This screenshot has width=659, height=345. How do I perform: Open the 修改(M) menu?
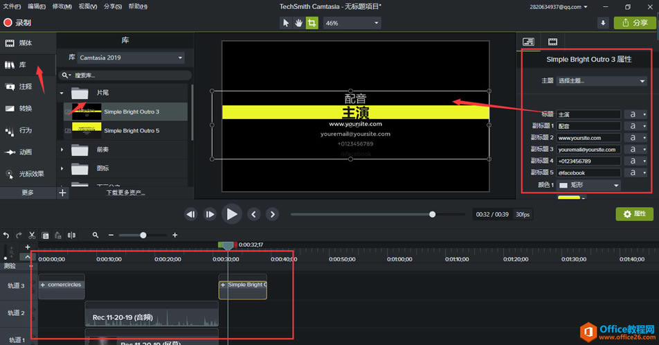62,6
